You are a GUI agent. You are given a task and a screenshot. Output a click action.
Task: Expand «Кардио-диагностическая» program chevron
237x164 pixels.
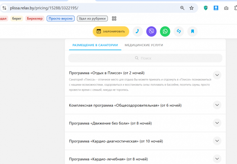[217, 141]
